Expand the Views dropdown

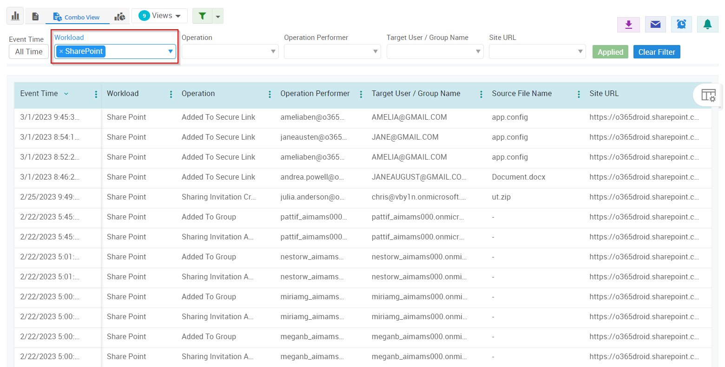pos(159,15)
